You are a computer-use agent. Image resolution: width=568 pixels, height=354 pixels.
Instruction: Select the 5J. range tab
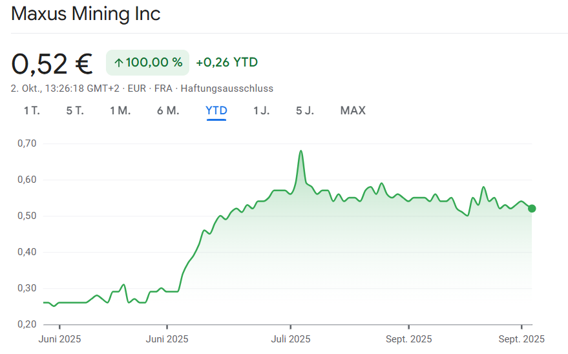point(305,110)
